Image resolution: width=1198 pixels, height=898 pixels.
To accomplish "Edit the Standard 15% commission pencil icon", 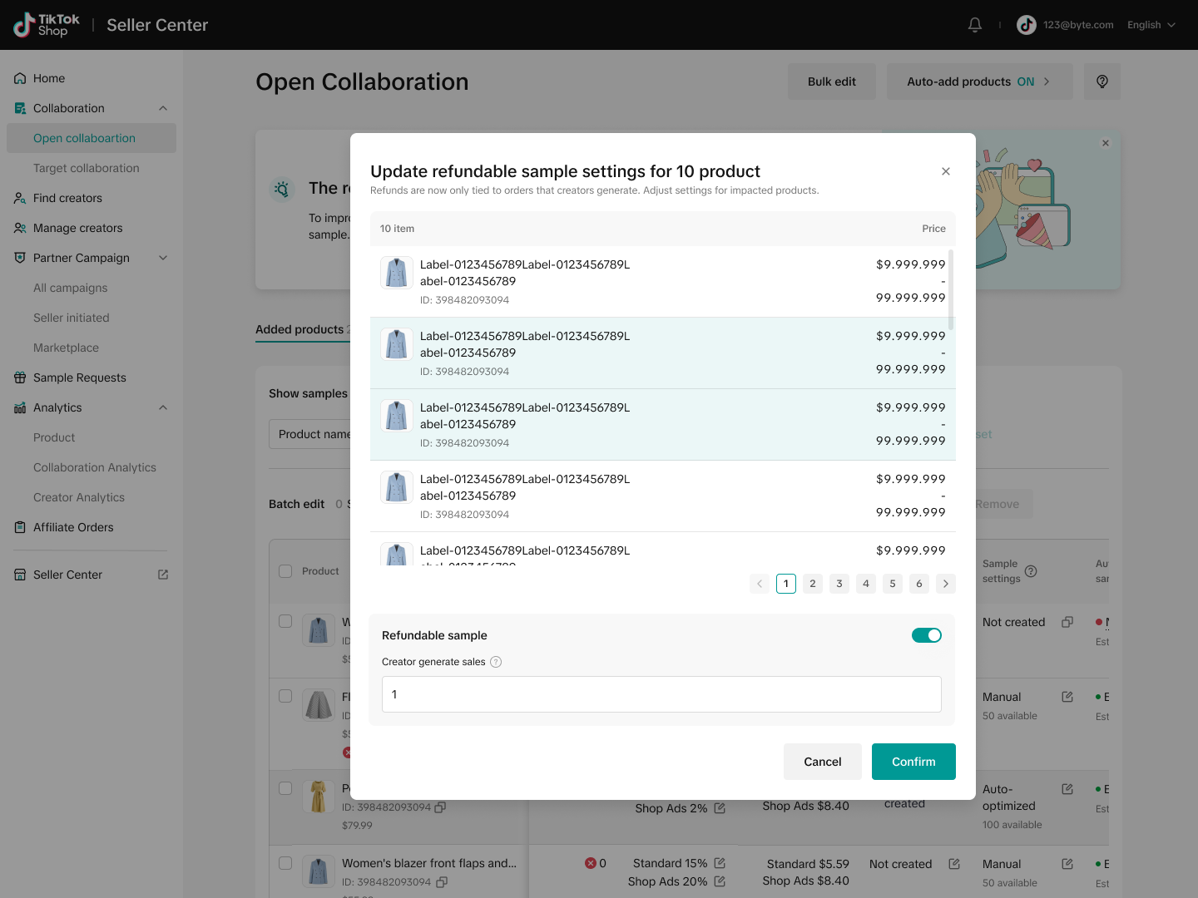I will pyautogui.click(x=720, y=863).
